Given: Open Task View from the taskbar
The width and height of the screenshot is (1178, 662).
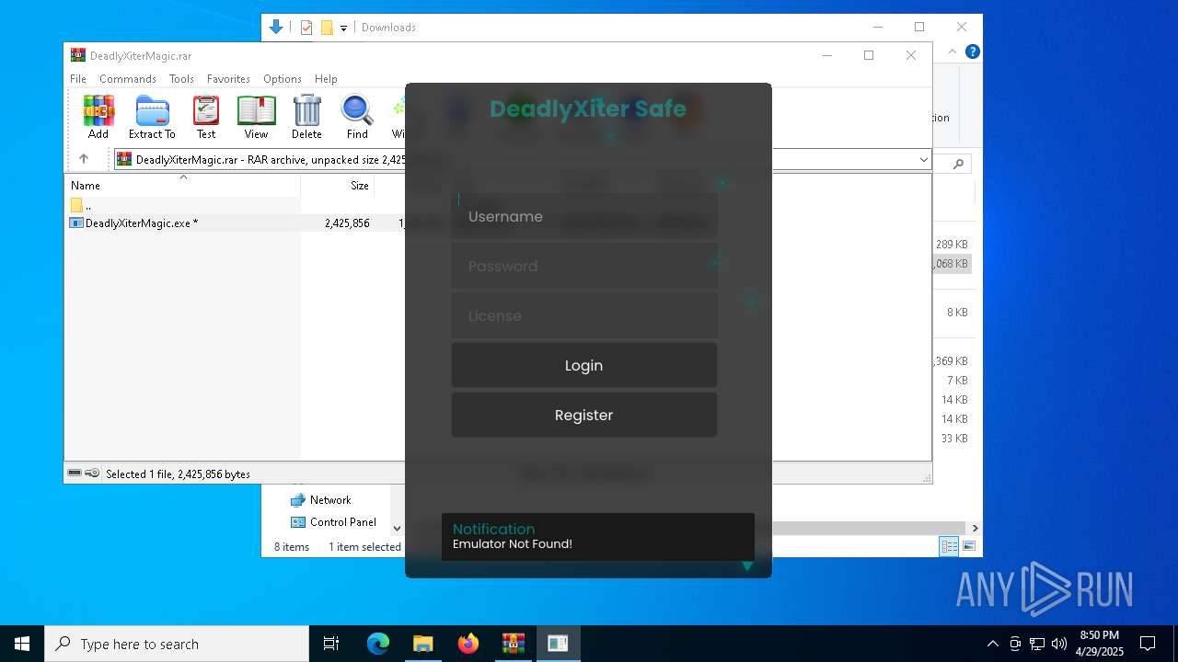Looking at the screenshot, I should click(331, 644).
